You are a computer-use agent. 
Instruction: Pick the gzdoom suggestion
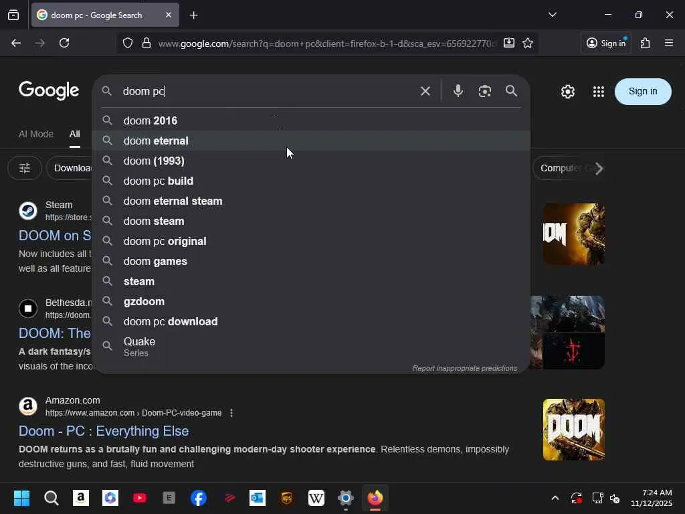pyautogui.click(x=312, y=302)
